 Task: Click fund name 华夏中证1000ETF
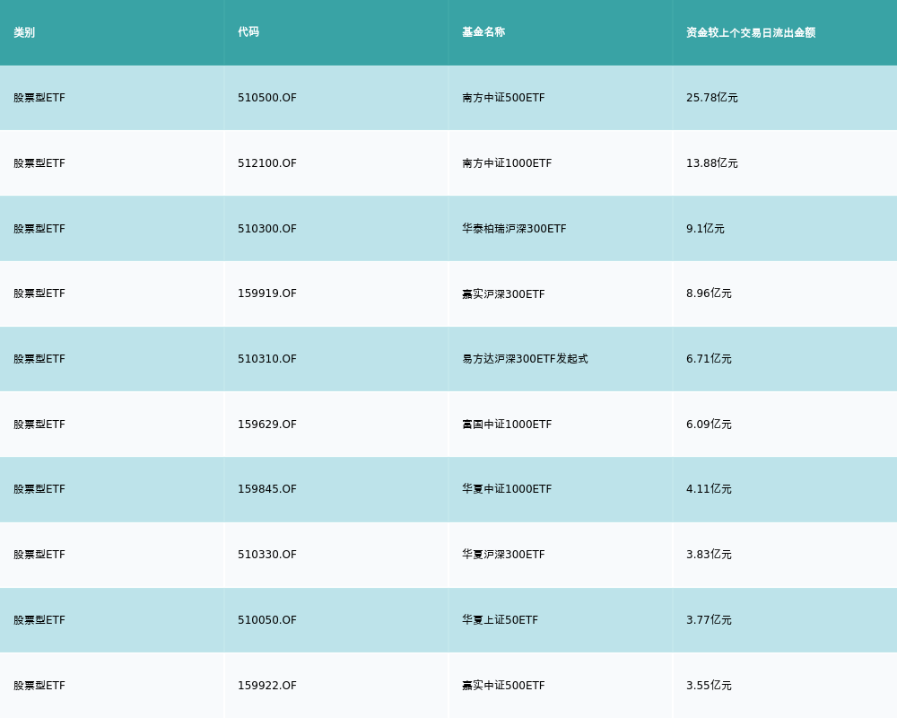coord(507,489)
